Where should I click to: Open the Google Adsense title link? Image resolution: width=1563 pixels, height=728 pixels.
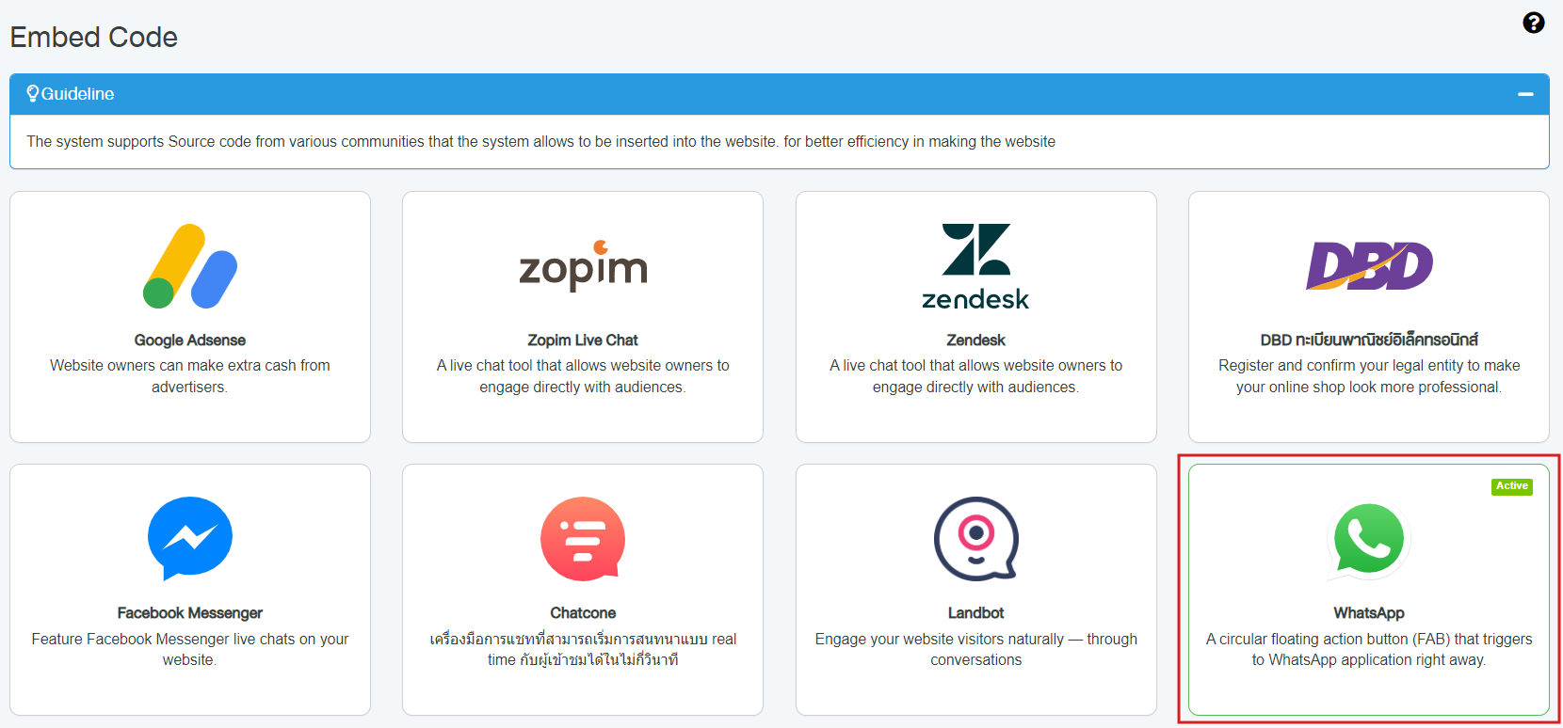[190, 340]
